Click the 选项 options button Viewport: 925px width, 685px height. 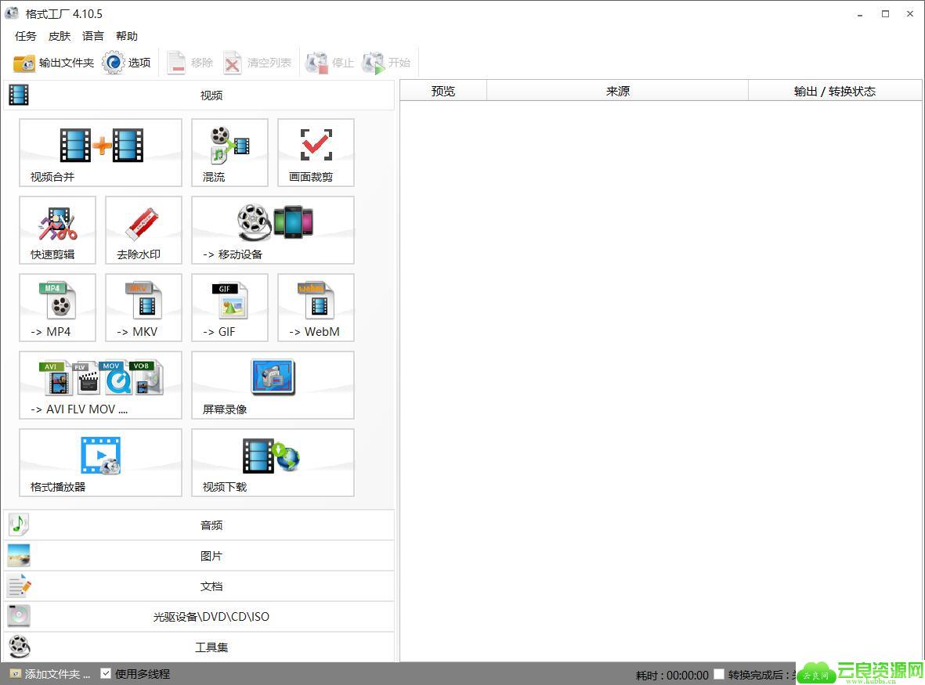point(127,63)
